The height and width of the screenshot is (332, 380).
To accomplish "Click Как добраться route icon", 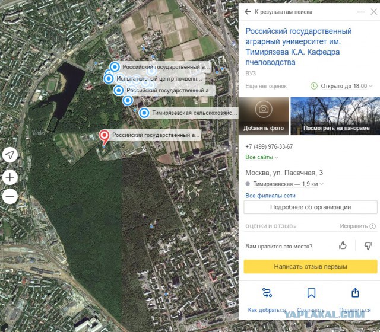I will pos(267,292).
